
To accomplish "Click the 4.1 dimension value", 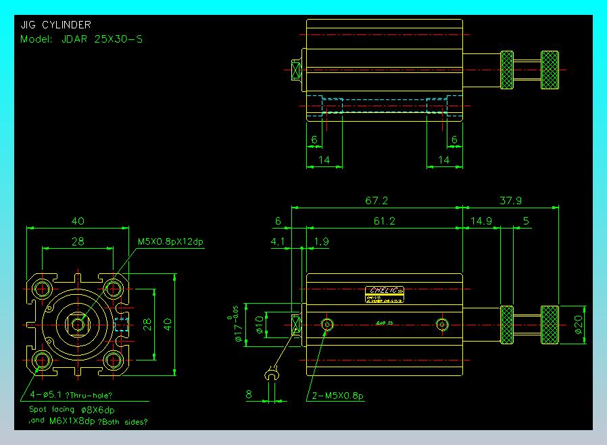I will click(x=278, y=241).
